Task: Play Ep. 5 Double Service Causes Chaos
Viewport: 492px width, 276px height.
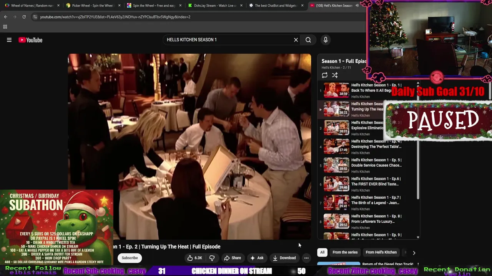Action: [367, 166]
